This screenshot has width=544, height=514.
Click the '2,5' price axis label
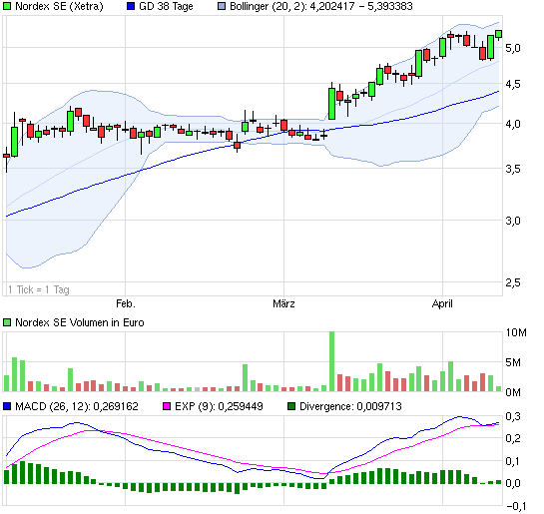coord(513,282)
